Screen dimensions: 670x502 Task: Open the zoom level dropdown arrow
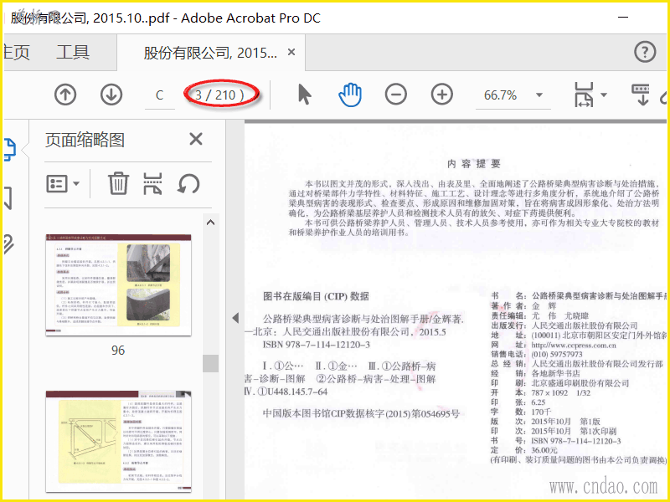point(539,95)
